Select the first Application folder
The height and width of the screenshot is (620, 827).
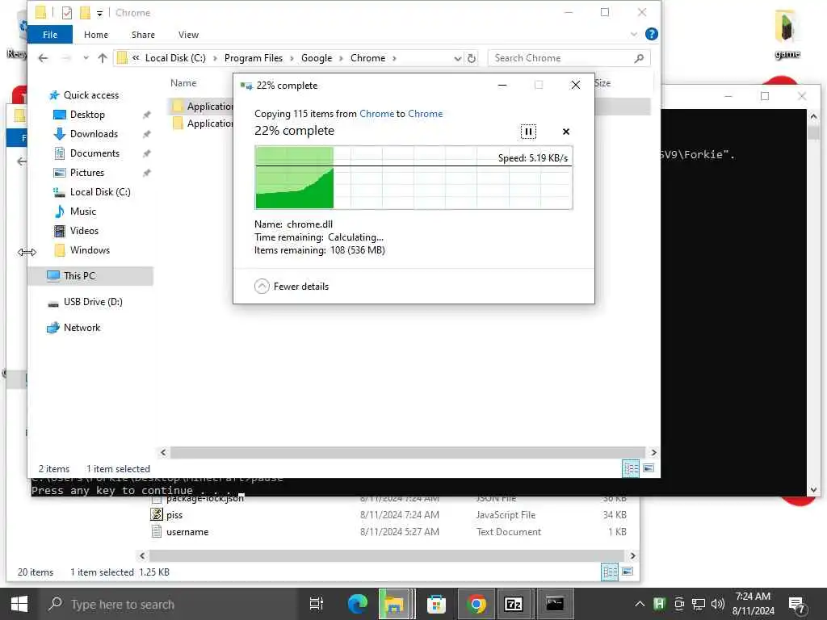203,107
